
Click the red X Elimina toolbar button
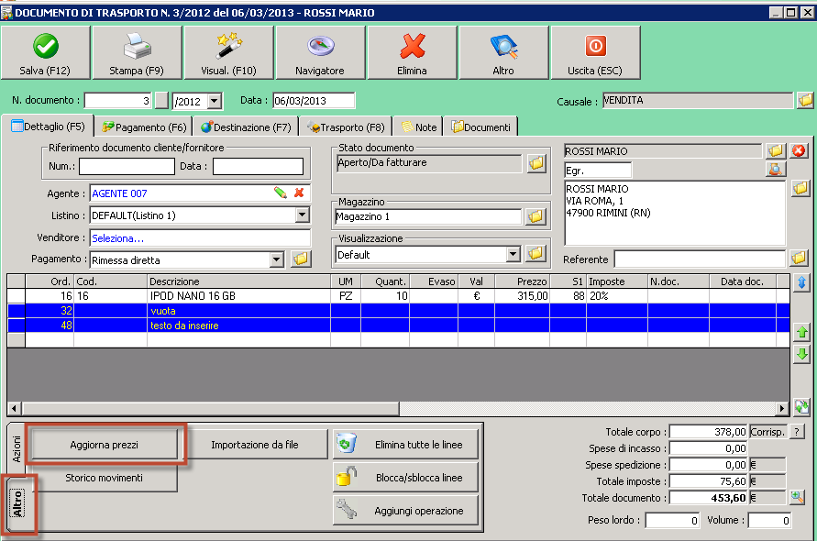tap(413, 53)
